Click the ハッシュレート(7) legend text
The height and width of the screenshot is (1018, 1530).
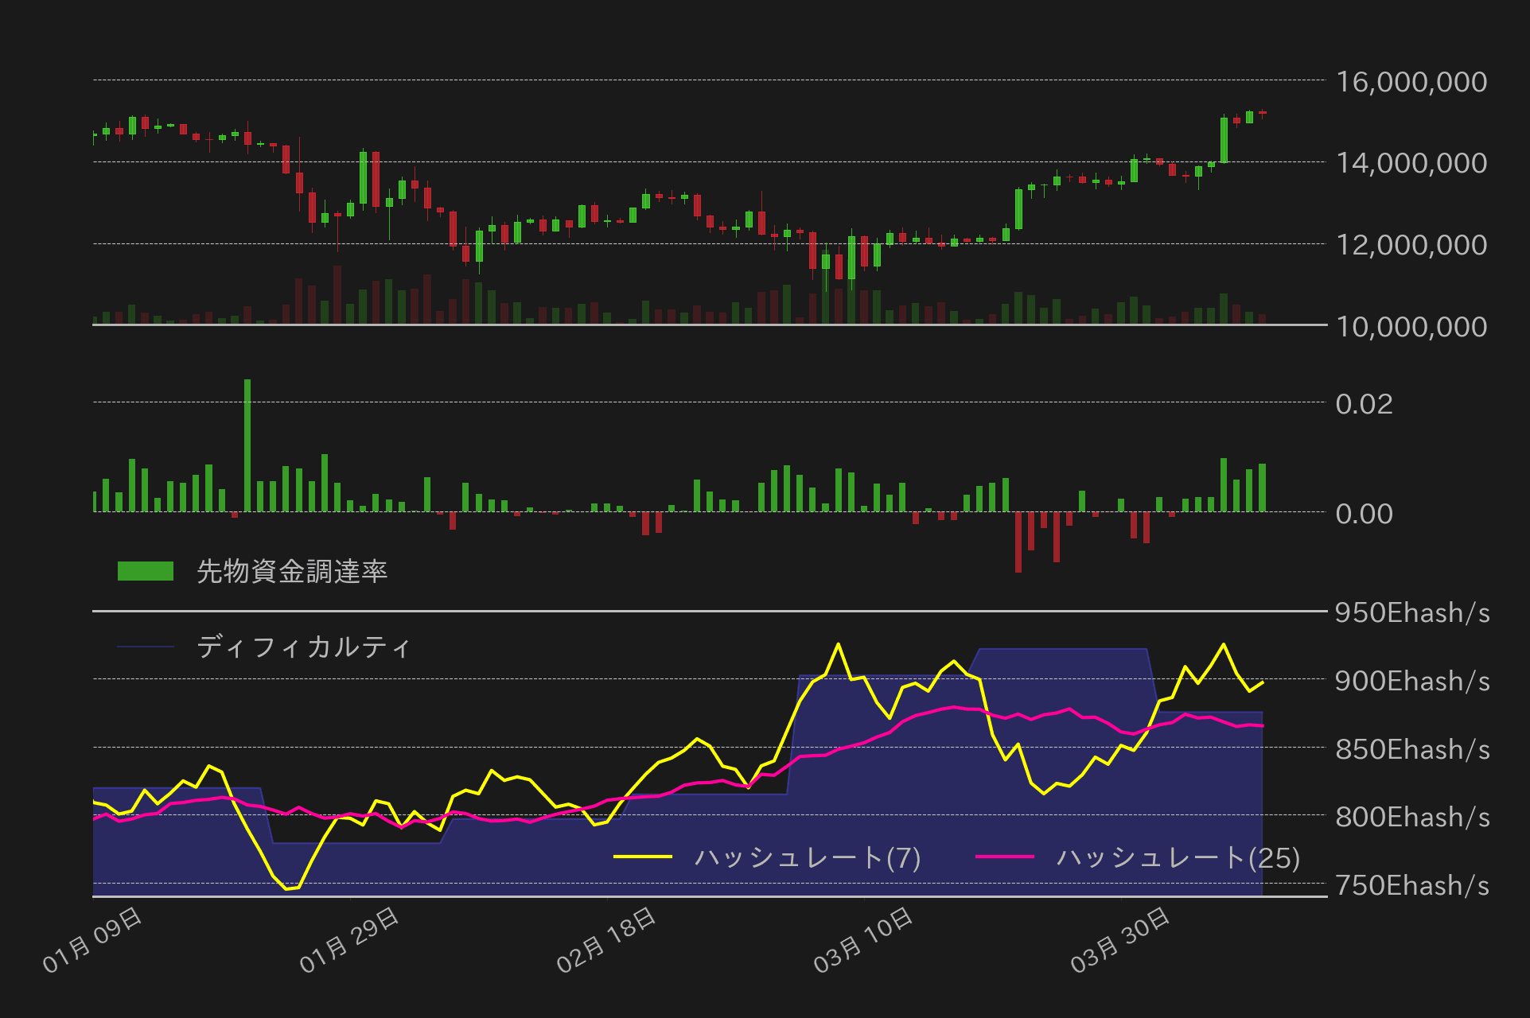[807, 857]
